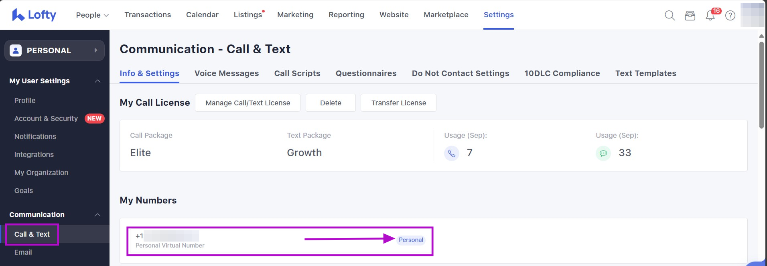This screenshot has width=767, height=266.
Task: Click the phone call usage icon
Action: click(x=452, y=153)
